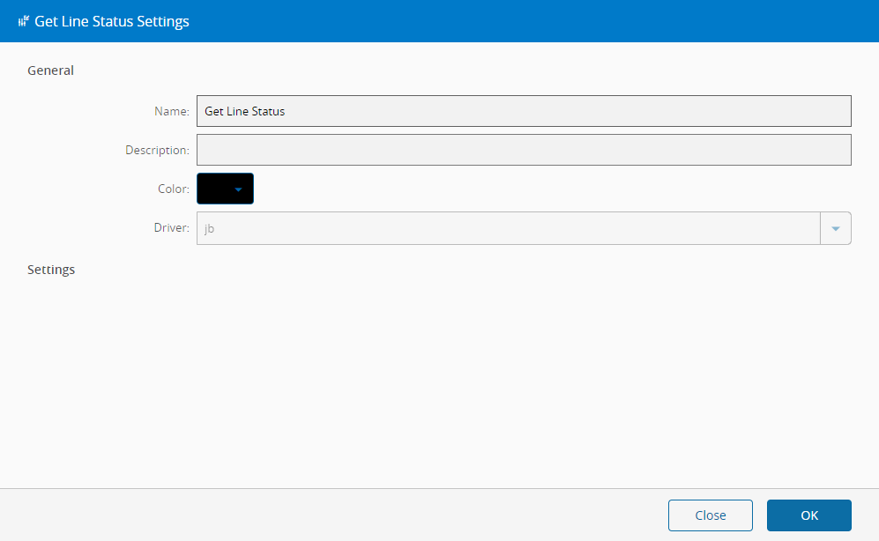Click the Settings section heading

click(51, 270)
